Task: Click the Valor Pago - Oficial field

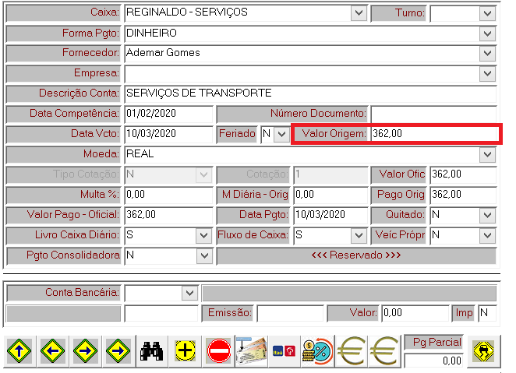Action: pyautogui.click(x=169, y=215)
